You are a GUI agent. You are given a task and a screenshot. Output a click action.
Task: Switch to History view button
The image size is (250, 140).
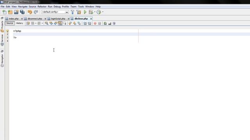click(20, 23)
